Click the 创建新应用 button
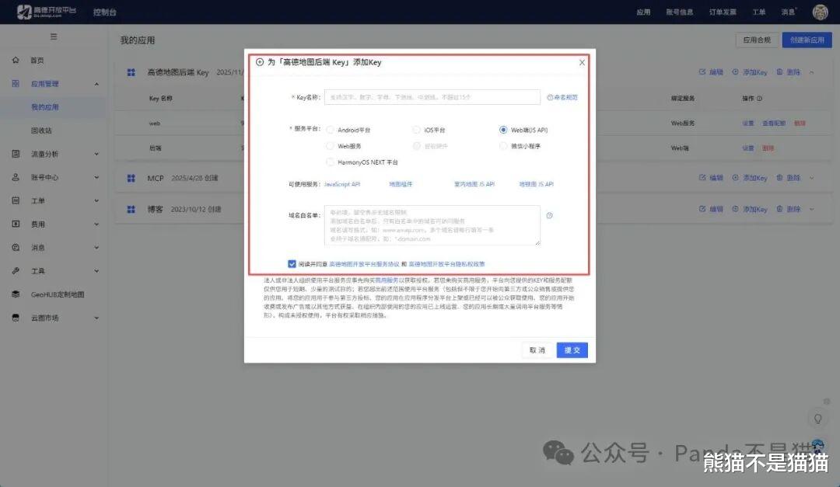Viewport: 840px width, 487px height. point(807,40)
